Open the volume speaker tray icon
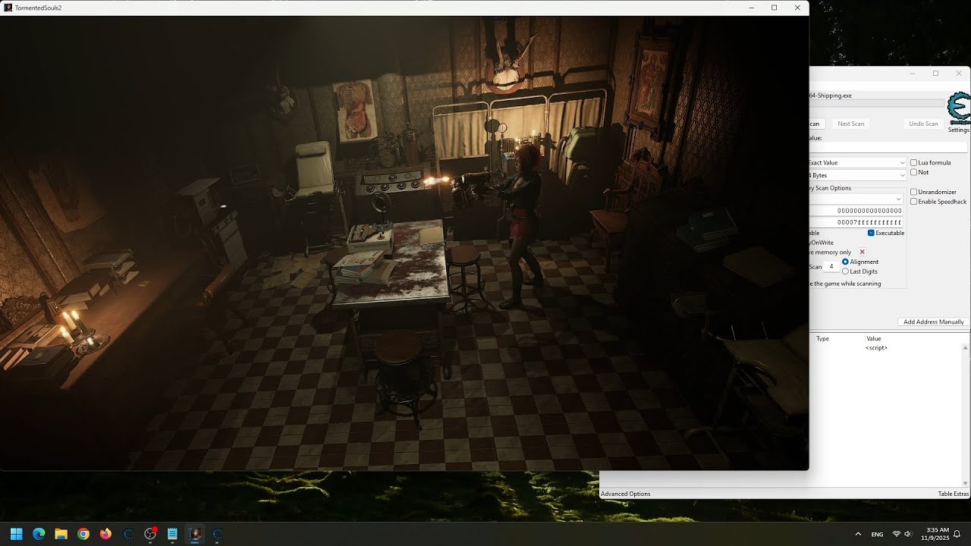This screenshot has width=971, height=546. 908,534
